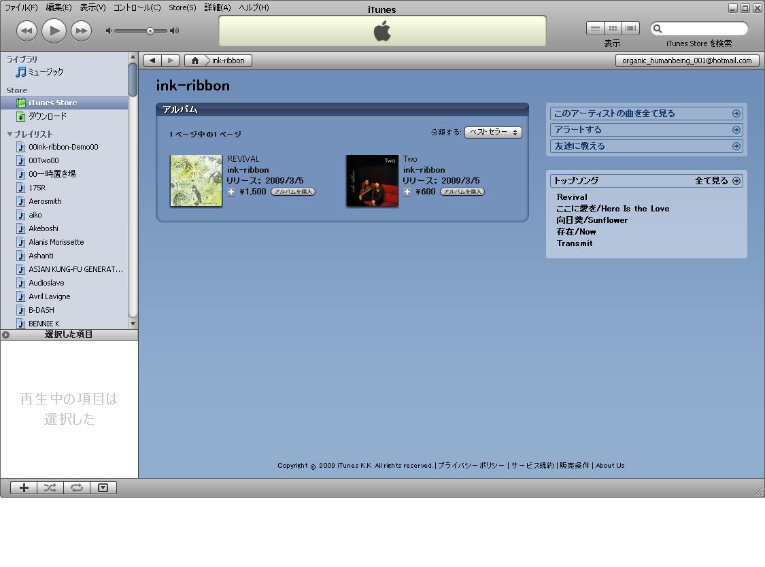
Task: Click the Previous track rewind button
Action: click(x=27, y=31)
